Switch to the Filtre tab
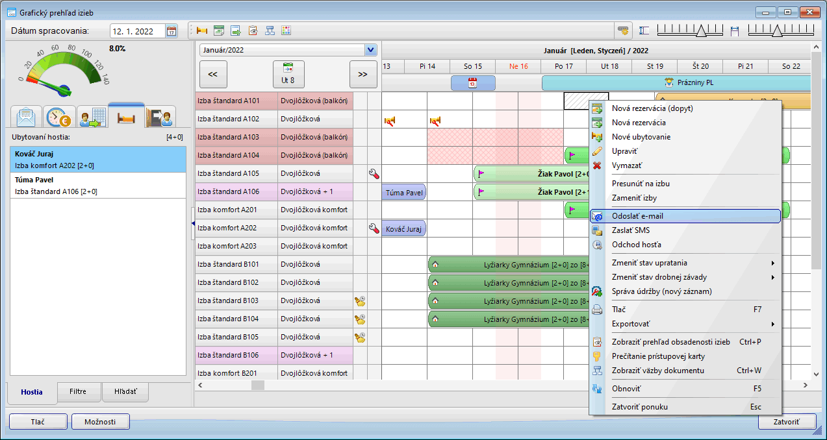827x440 pixels. pyautogui.click(x=78, y=392)
